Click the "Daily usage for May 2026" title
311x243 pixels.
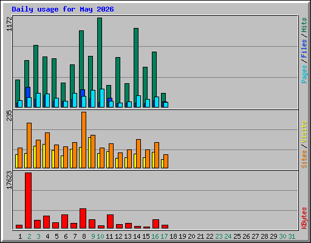[63, 9]
